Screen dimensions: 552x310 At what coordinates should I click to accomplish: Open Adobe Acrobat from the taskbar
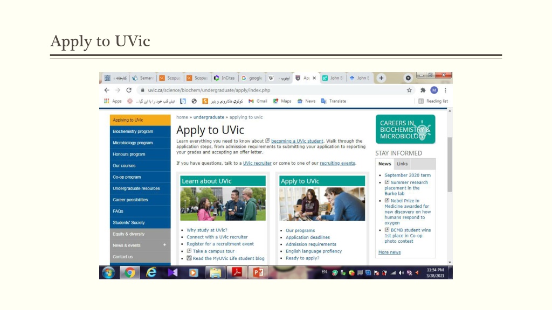click(x=237, y=272)
